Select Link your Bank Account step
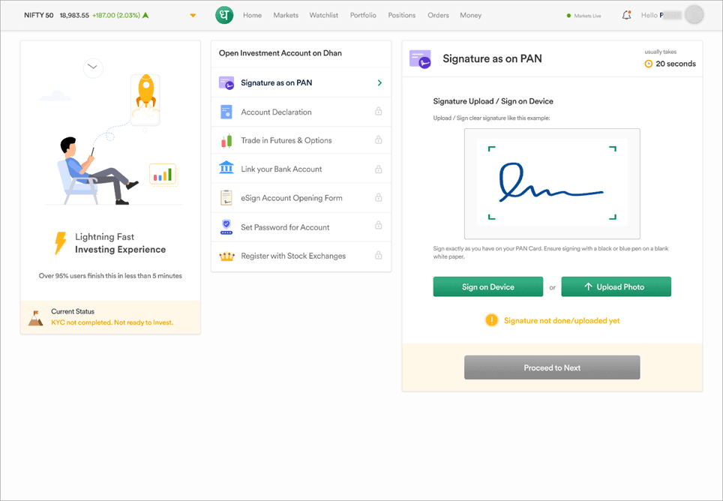The width and height of the screenshot is (723, 501). [281, 169]
